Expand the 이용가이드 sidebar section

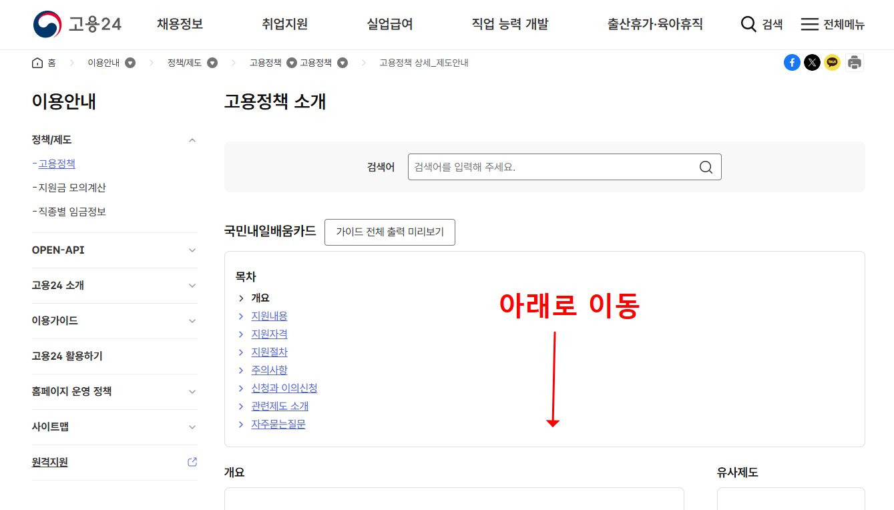[192, 320]
